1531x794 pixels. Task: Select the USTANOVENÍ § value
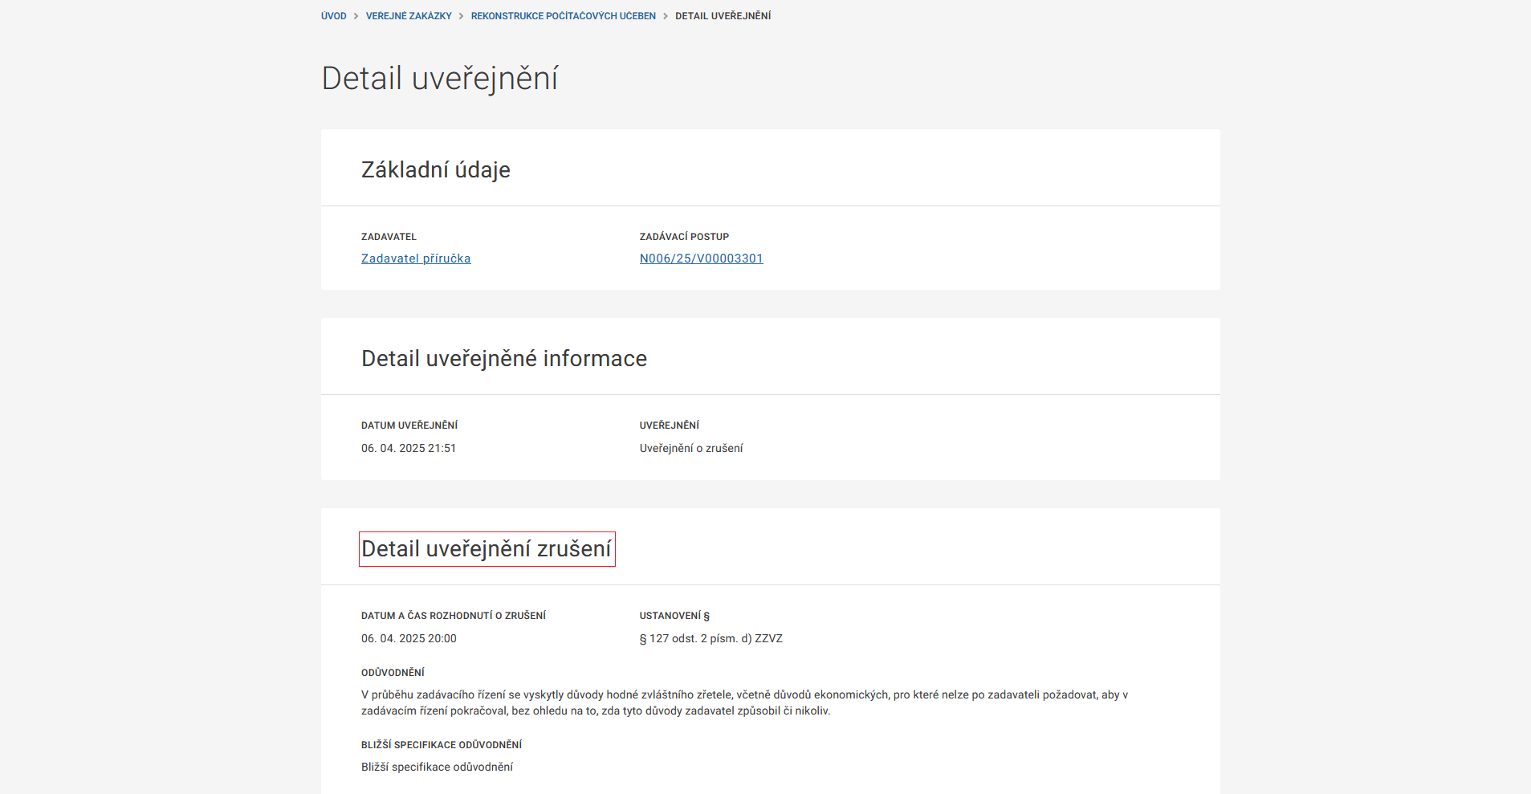pyautogui.click(x=711, y=638)
